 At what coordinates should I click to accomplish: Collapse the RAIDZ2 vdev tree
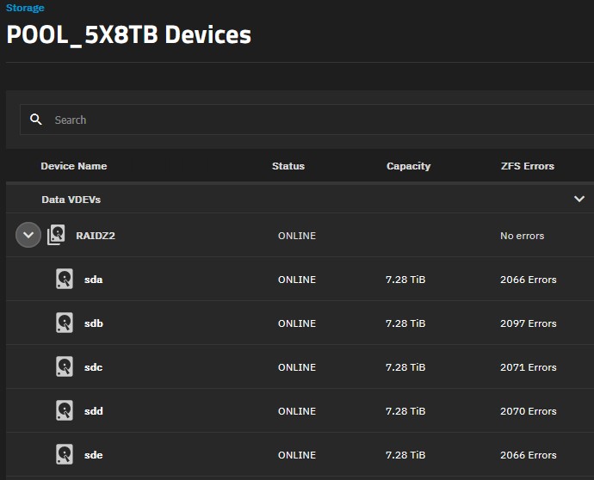coord(28,235)
